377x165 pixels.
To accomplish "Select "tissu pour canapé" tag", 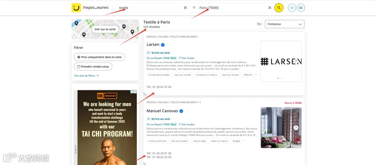I will pos(183,75).
